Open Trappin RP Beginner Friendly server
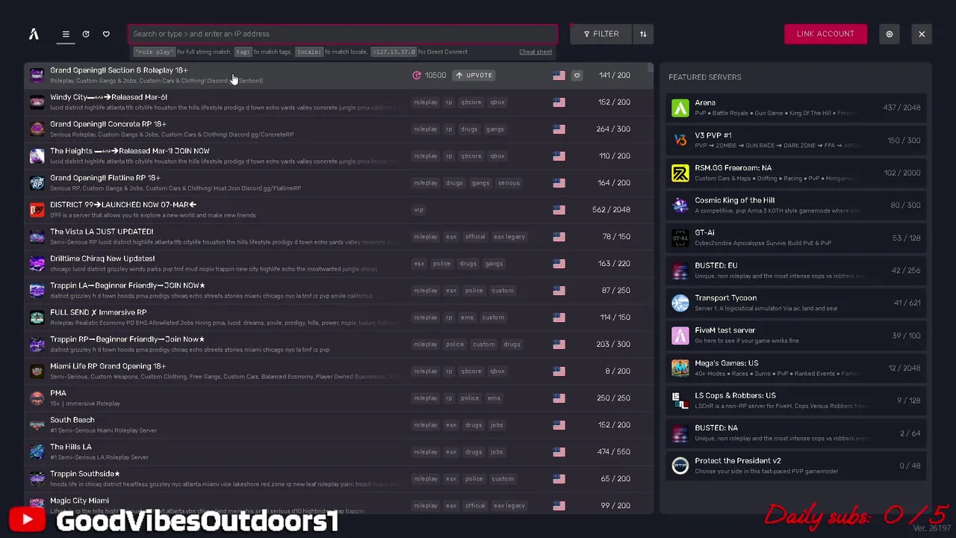Image resolution: width=956 pixels, height=538 pixels. coord(338,344)
